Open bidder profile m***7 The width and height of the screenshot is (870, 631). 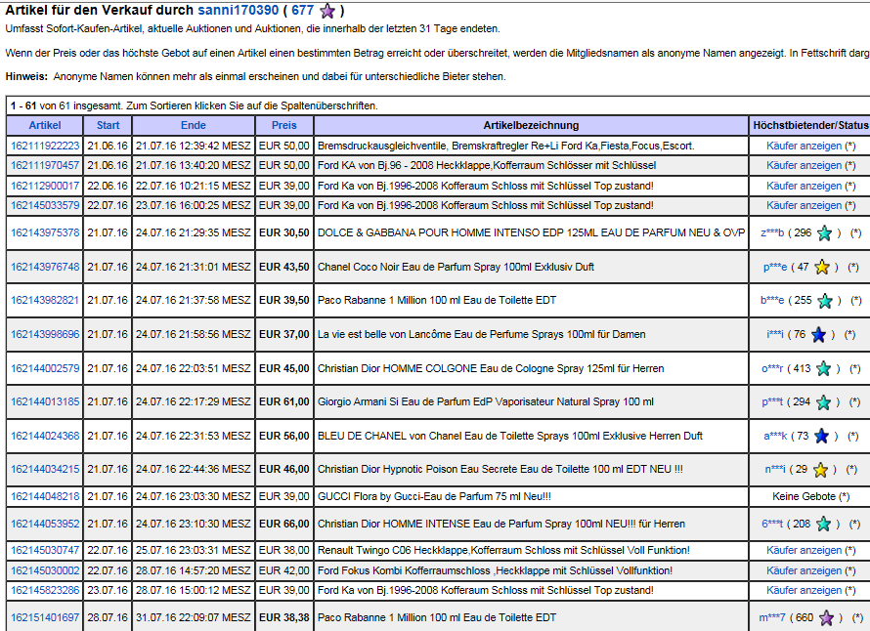point(772,617)
